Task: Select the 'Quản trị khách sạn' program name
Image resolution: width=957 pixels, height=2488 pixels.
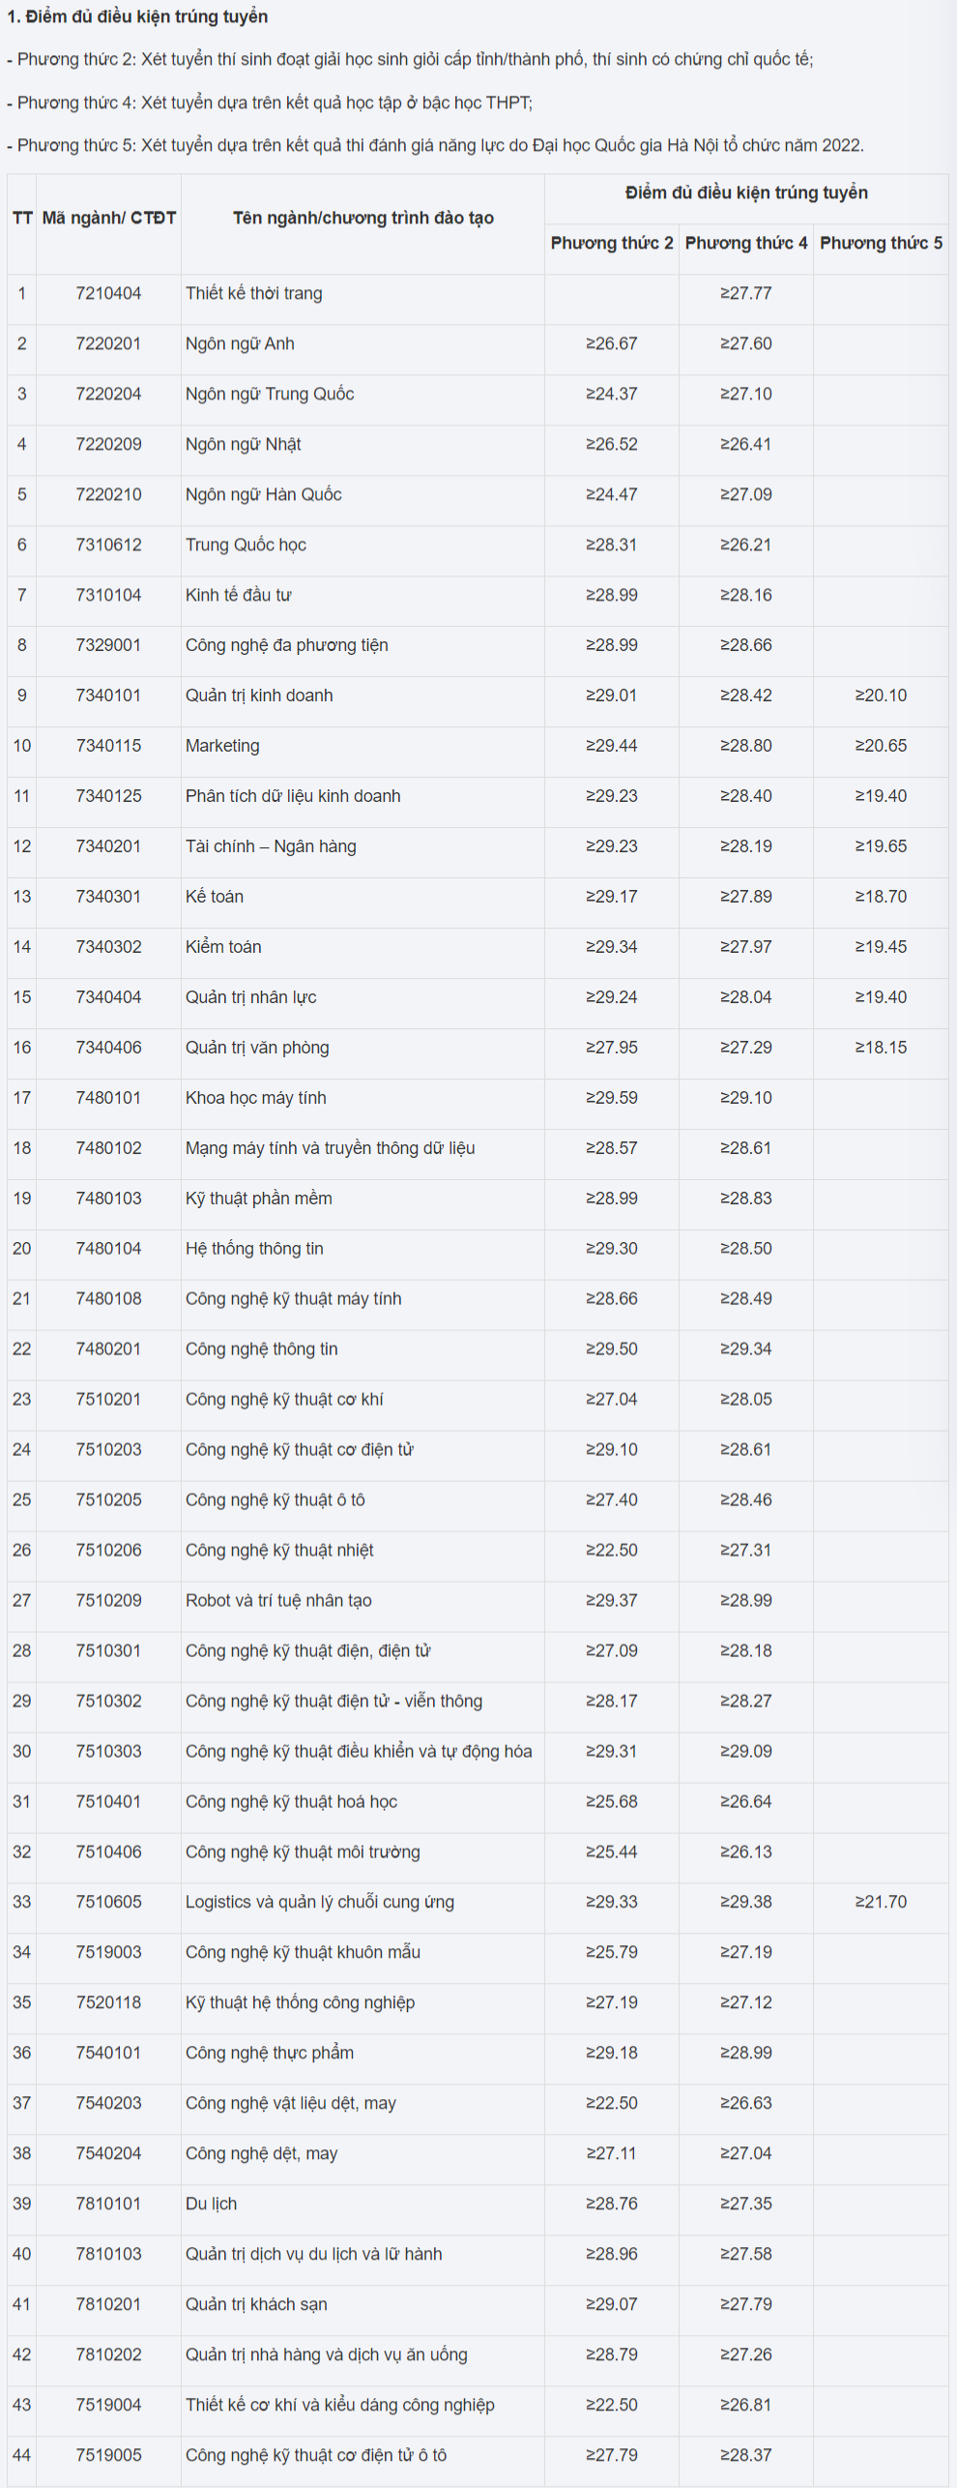Action: 256,2304
